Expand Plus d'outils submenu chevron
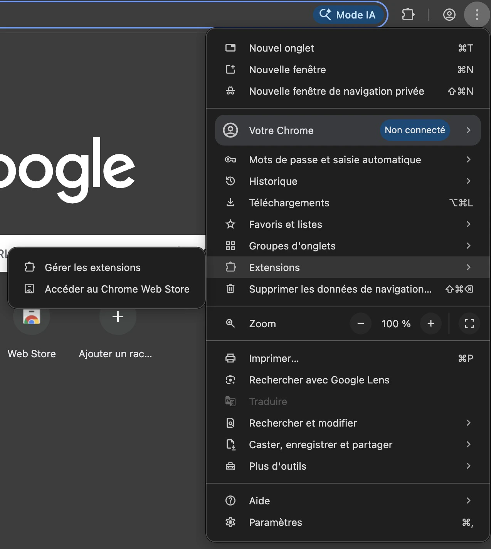Viewport: 491px width, 549px height. click(468, 466)
